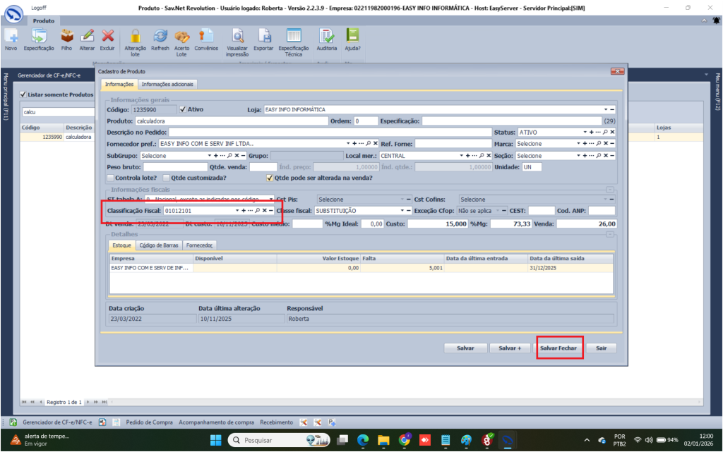
Task: Uncheck Qtde pode ser alterada na venda
Action: pos(269,178)
